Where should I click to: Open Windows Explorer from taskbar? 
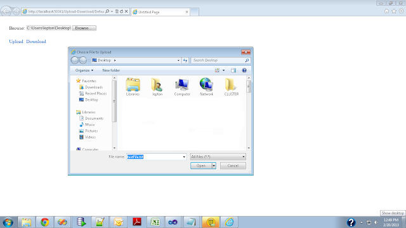pyautogui.click(x=26, y=222)
